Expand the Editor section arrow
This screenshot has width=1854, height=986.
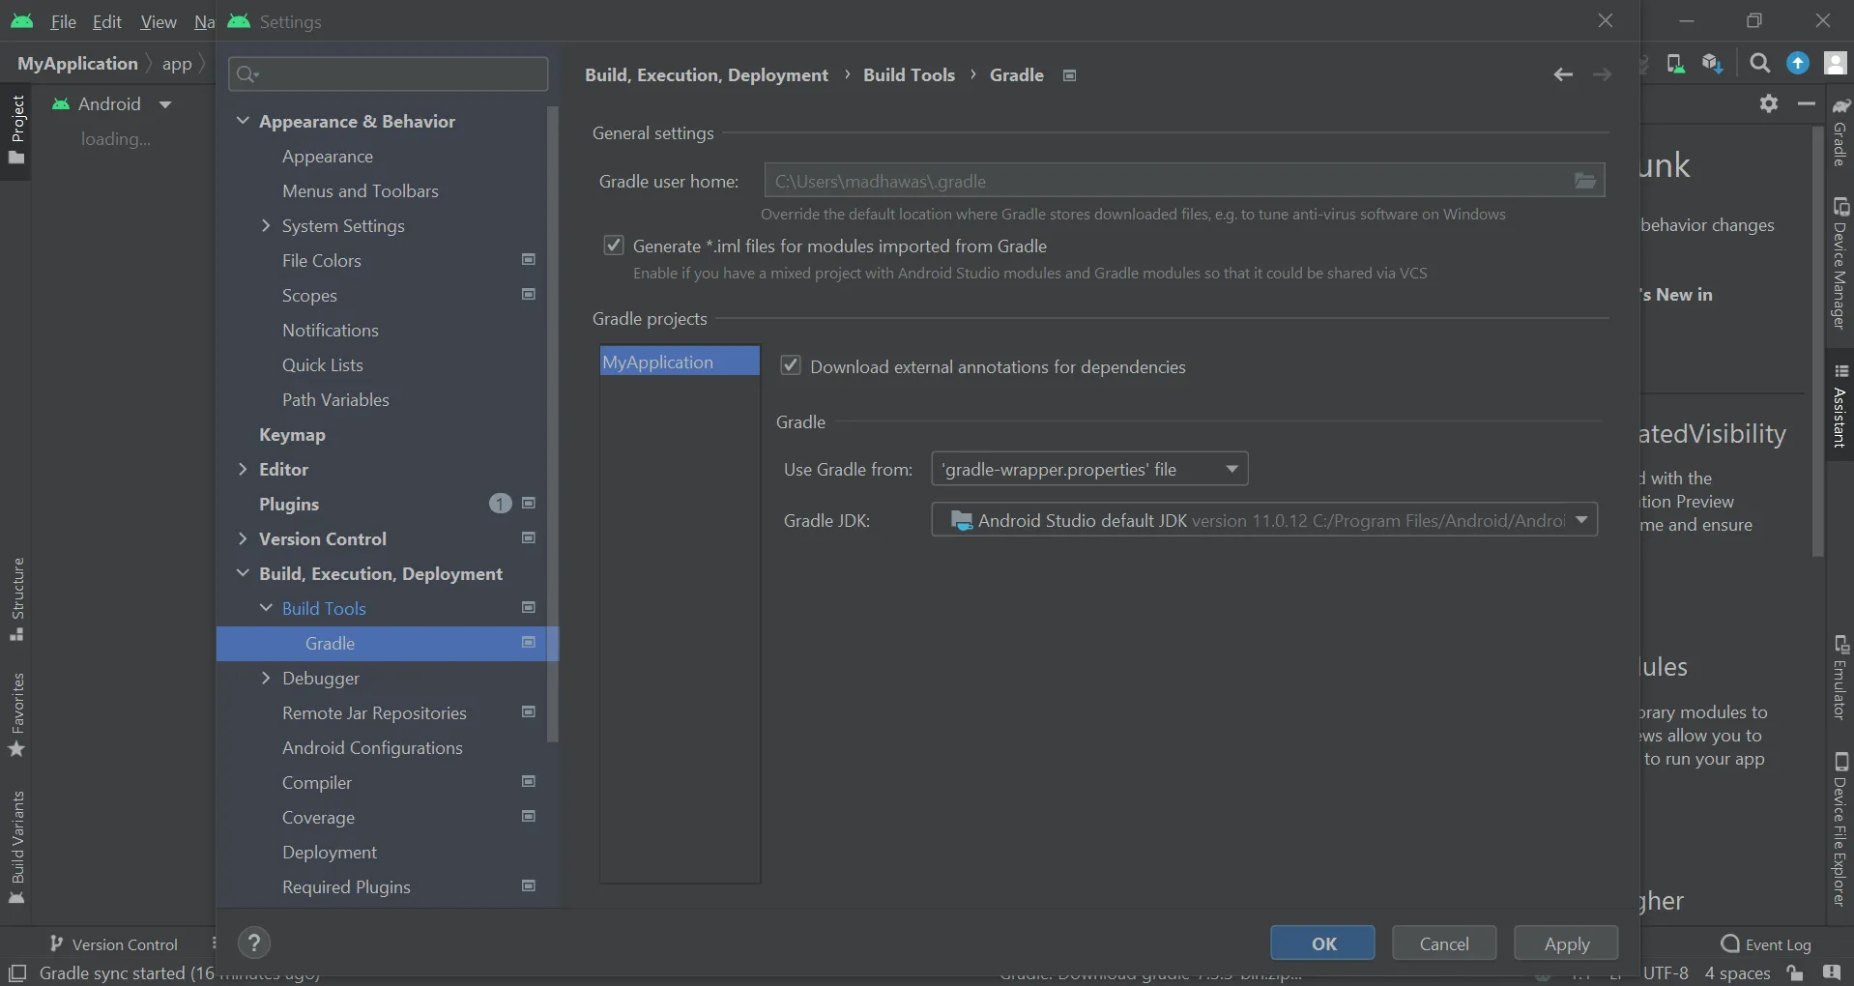pos(243,469)
